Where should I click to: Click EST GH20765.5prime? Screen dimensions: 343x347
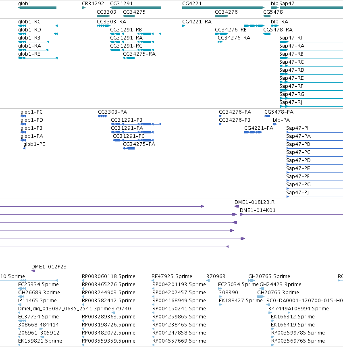269,276
